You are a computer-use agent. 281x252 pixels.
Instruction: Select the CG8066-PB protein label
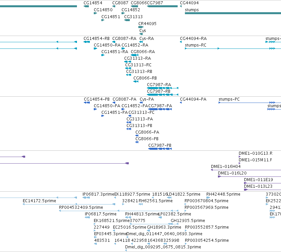click(x=147, y=139)
